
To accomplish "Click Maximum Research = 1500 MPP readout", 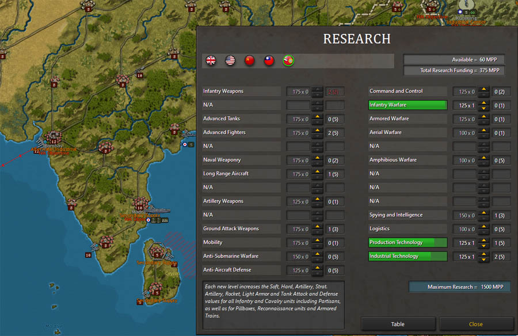I will tap(459, 287).
